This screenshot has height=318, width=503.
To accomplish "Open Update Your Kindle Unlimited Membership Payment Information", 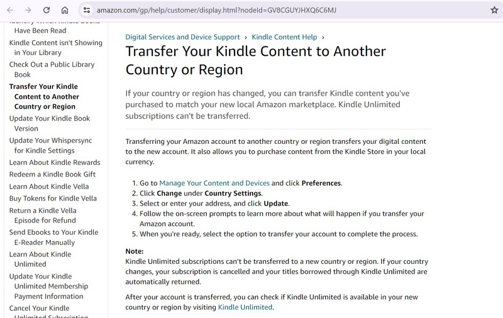I will point(48,286).
